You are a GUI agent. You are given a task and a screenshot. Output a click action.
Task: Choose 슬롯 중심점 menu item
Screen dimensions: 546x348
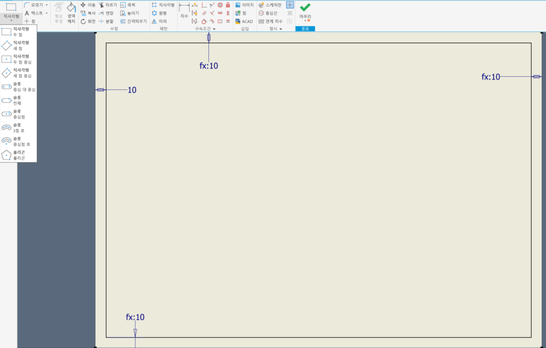pos(19,114)
